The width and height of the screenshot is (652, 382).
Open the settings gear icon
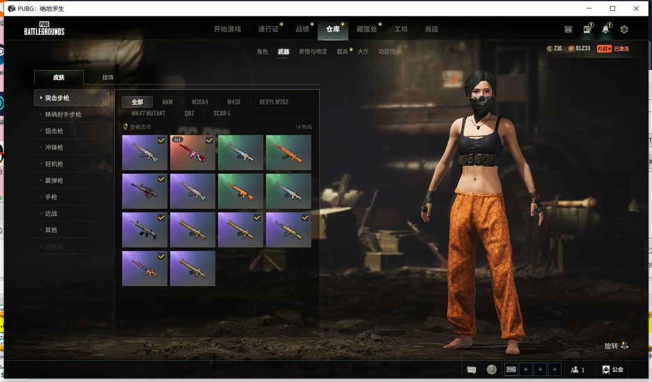(x=624, y=30)
